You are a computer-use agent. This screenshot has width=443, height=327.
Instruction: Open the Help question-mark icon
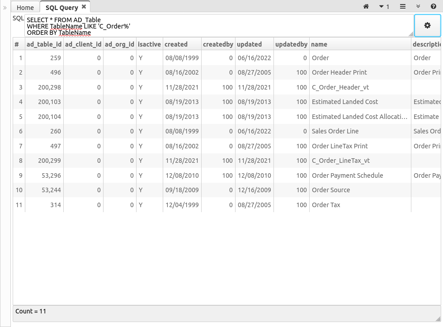click(x=433, y=6)
